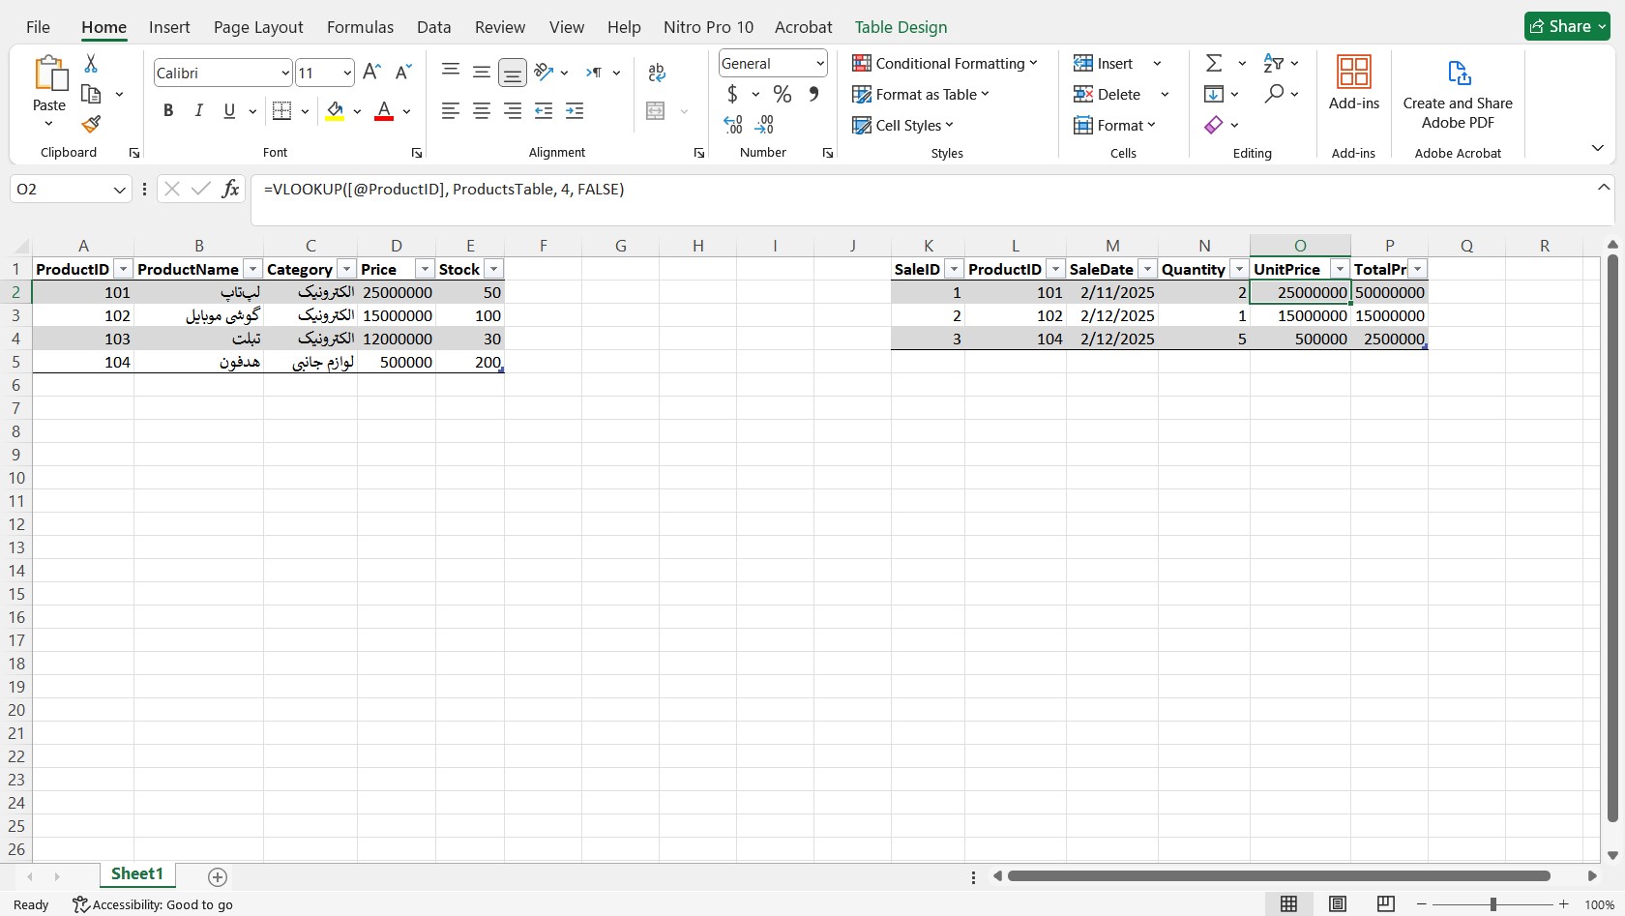The image size is (1625, 916).
Task: Click the Font Color red swatch
Action: click(384, 111)
